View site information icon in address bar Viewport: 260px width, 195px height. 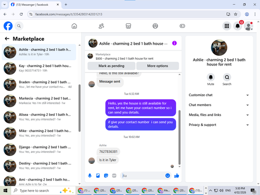(31, 14)
